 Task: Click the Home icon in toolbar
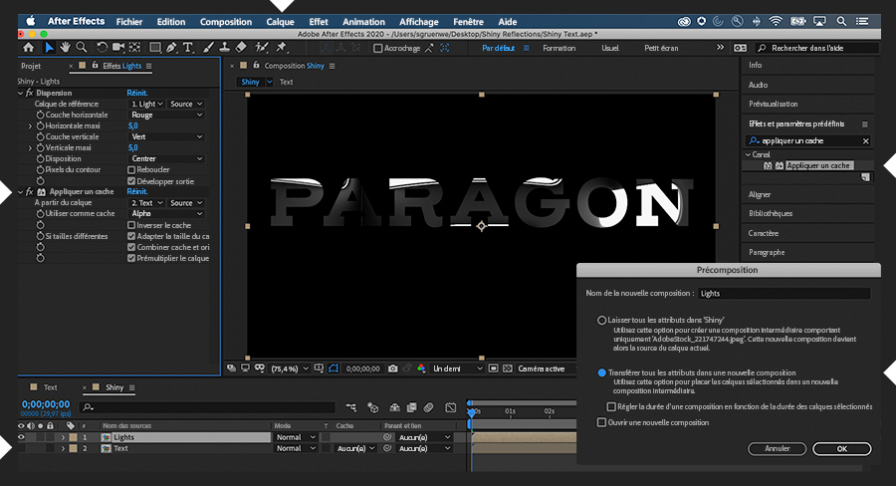(27, 47)
